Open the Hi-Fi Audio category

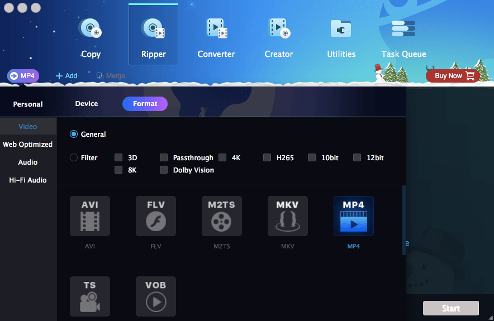28,180
